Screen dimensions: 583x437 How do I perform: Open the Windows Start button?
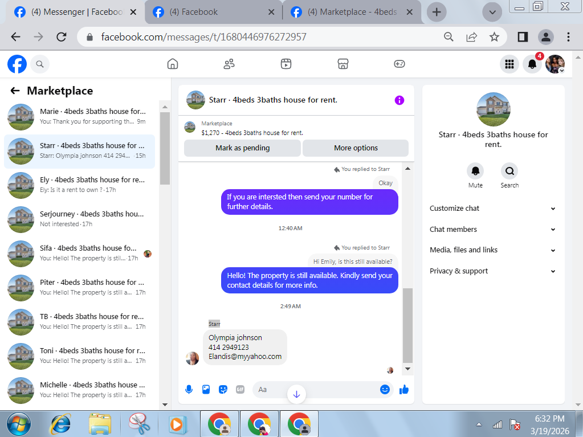click(19, 424)
